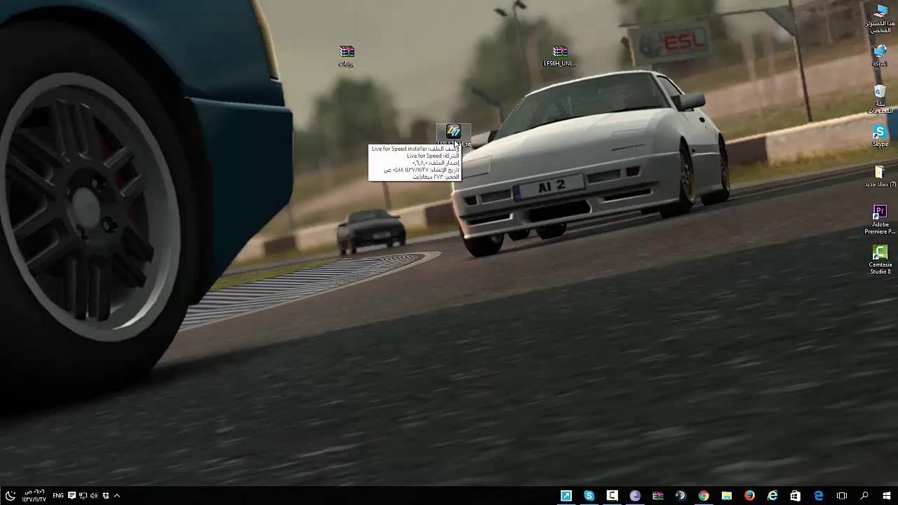Open the volume control in system tray
This screenshot has height=505, width=898.
pyautogui.click(x=94, y=496)
